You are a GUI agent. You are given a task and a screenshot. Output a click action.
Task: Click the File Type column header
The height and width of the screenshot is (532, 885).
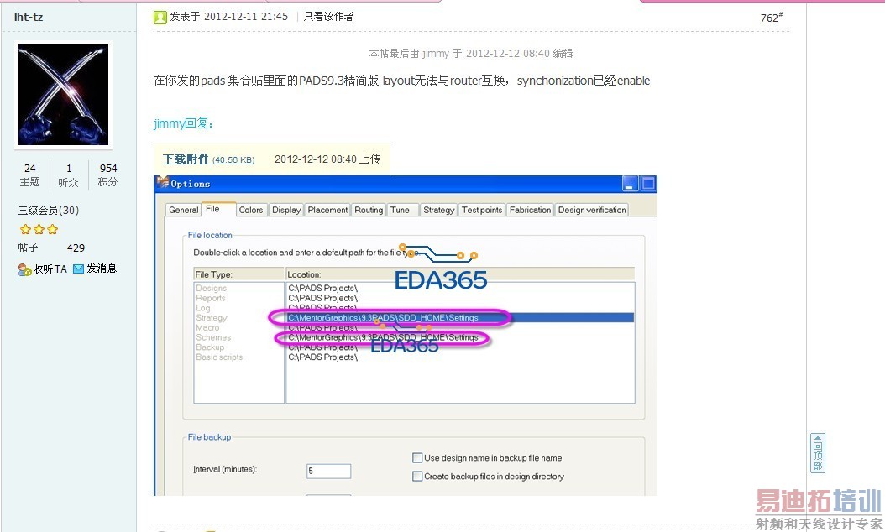(238, 274)
